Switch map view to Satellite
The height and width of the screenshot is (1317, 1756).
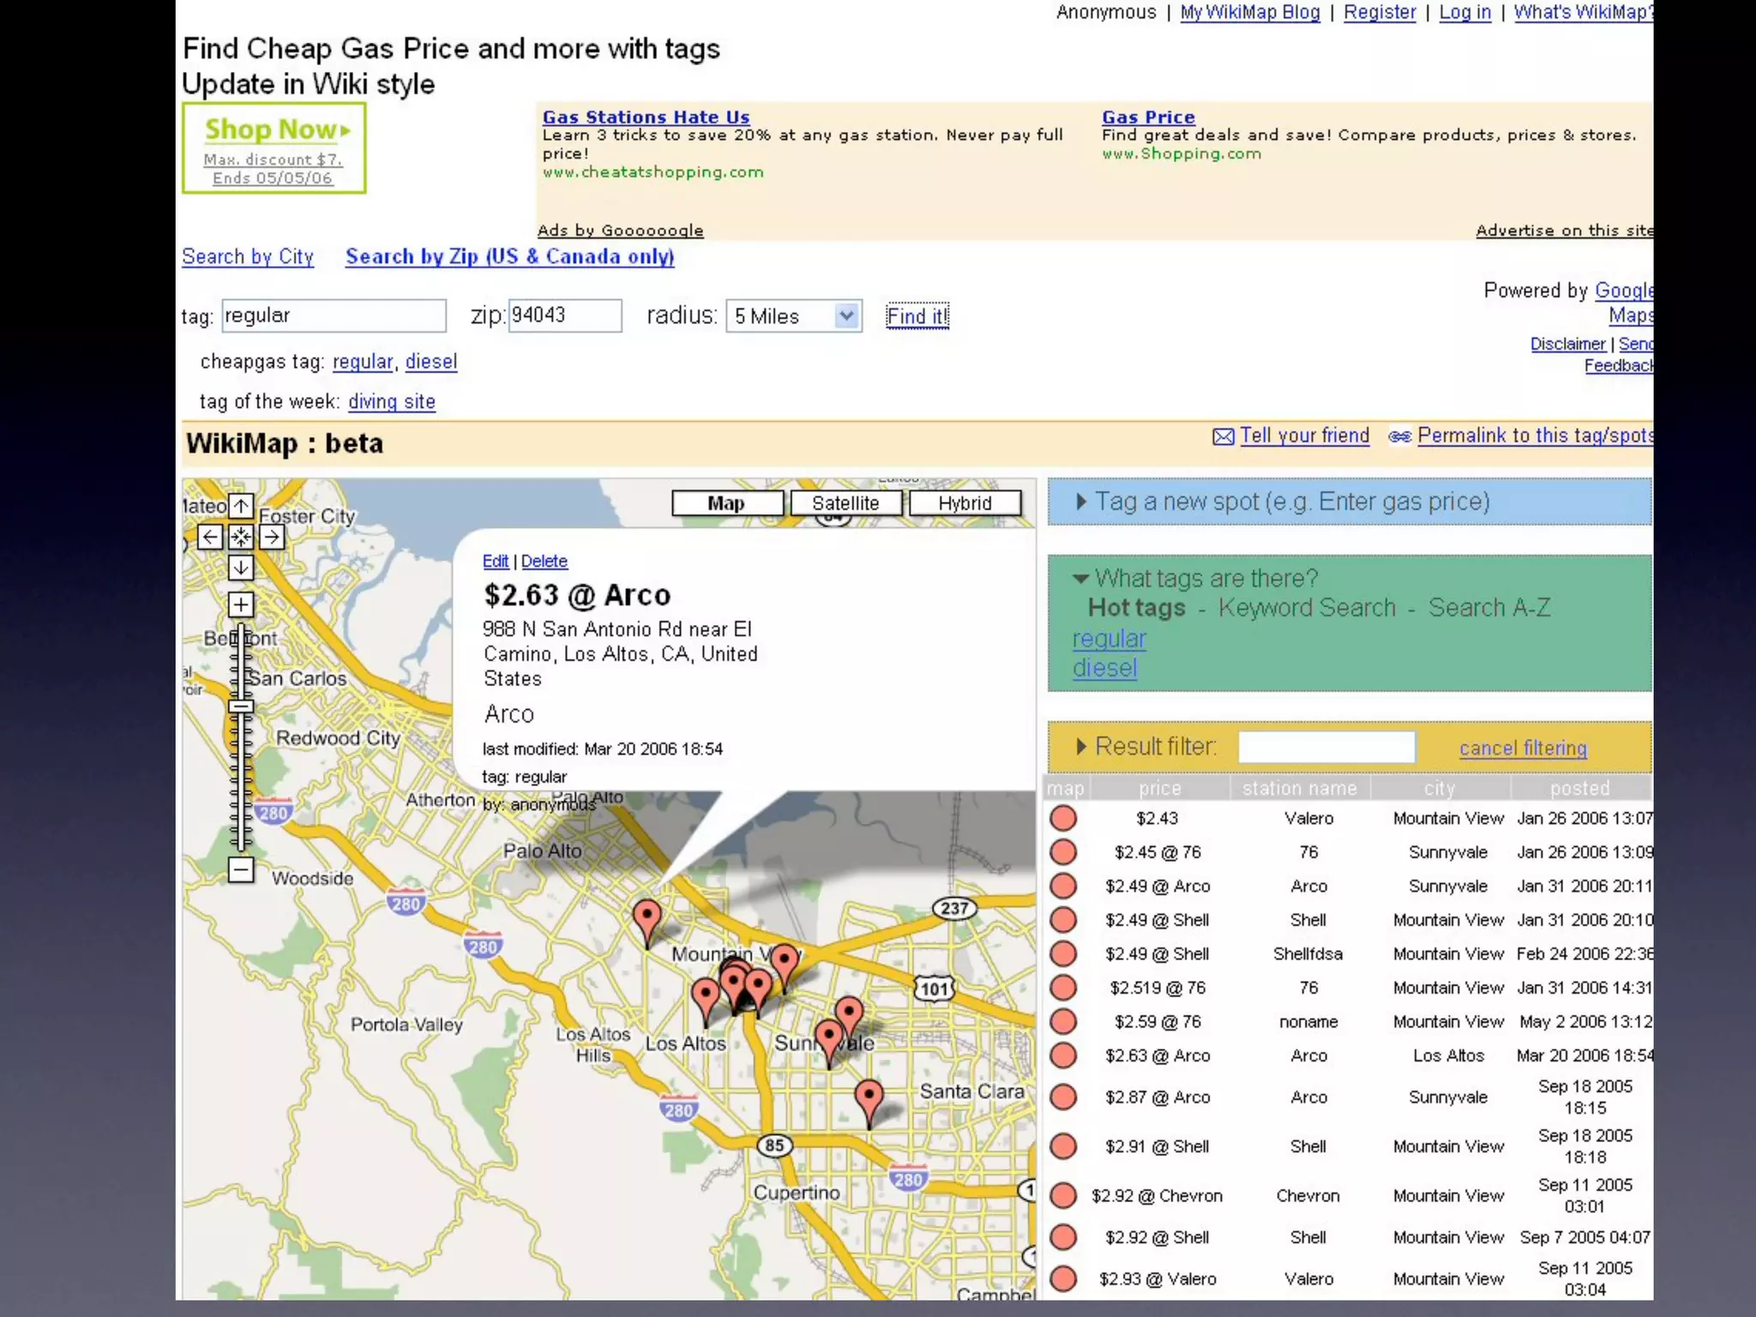[x=845, y=503]
